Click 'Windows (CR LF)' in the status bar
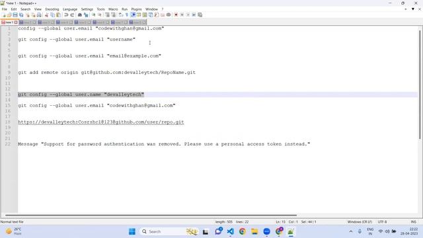Screen dimensions: 423x238 click(x=360, y=222)
